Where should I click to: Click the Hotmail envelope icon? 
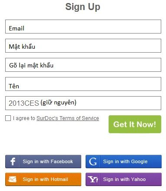12,179
